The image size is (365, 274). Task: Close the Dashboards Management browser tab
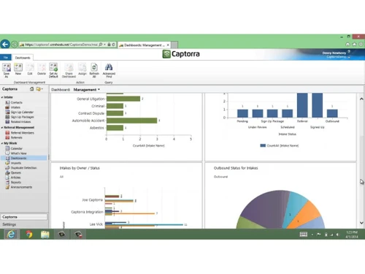[168, 45]
